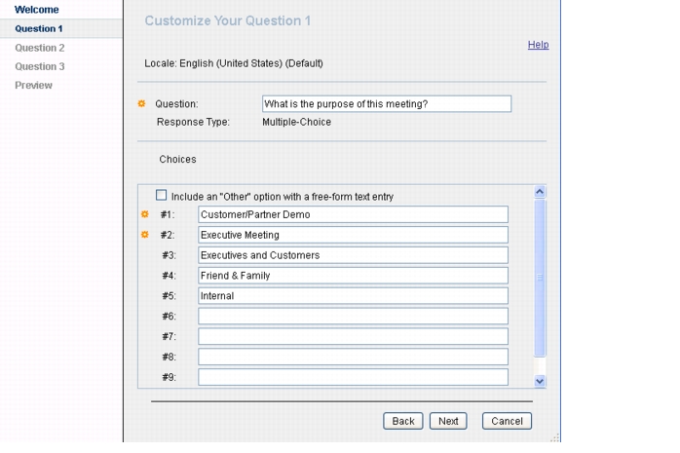Select Preview step in the sidebar
This screenshot has height=453, width=680.
pyautogui.click(x=33, y=85)
